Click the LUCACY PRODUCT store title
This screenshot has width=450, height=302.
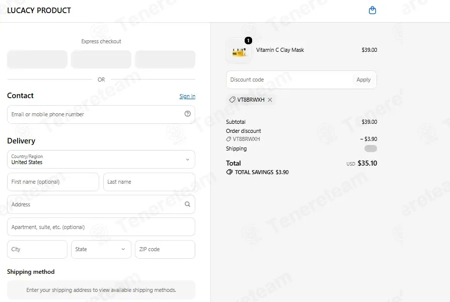(39, 11)
